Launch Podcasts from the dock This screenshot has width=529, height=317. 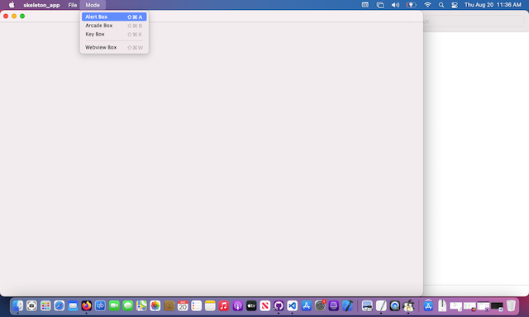pyautogui.click(x=238, y=306)
